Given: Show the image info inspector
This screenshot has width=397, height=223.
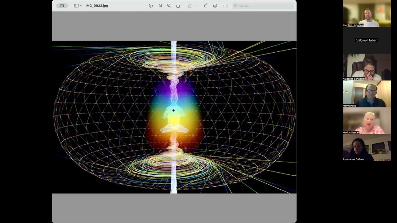Looking at the screenshot, I should pyautogui.click(x=151, y=6).
